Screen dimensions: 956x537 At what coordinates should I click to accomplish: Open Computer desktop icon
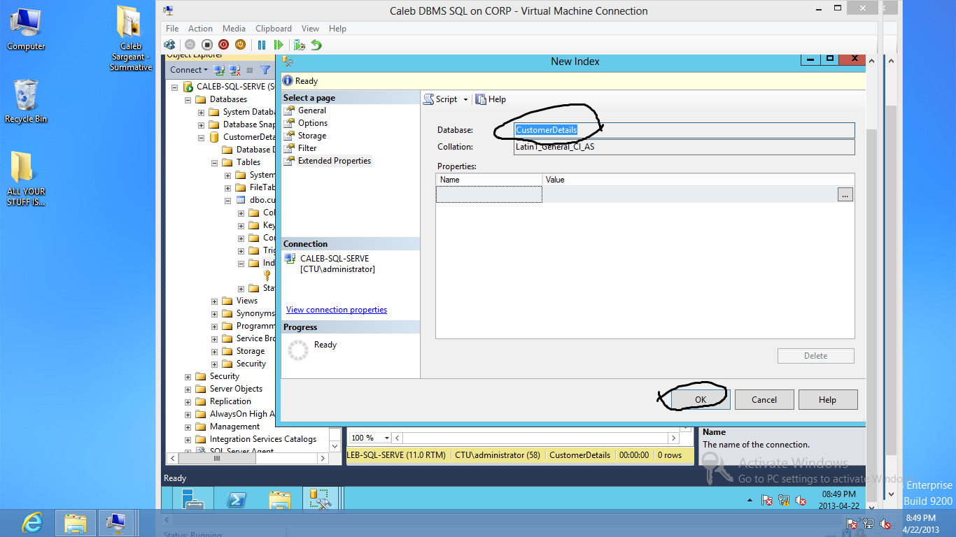[26, 29]
